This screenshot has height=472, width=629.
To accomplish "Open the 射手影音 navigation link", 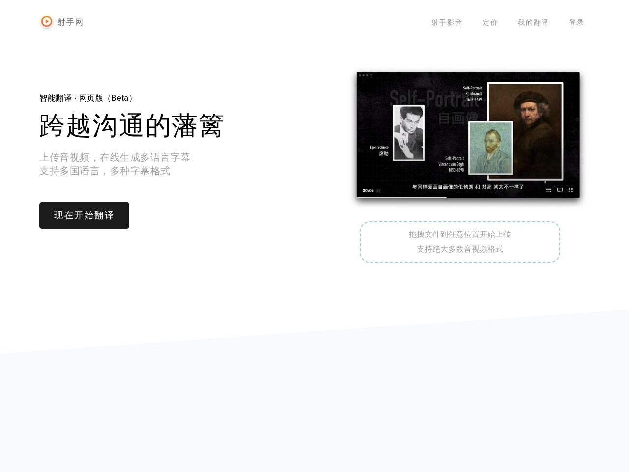I will 447,22.
